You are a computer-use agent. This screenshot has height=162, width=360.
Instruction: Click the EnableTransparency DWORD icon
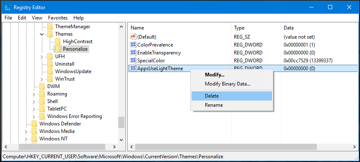click(133, 53)
